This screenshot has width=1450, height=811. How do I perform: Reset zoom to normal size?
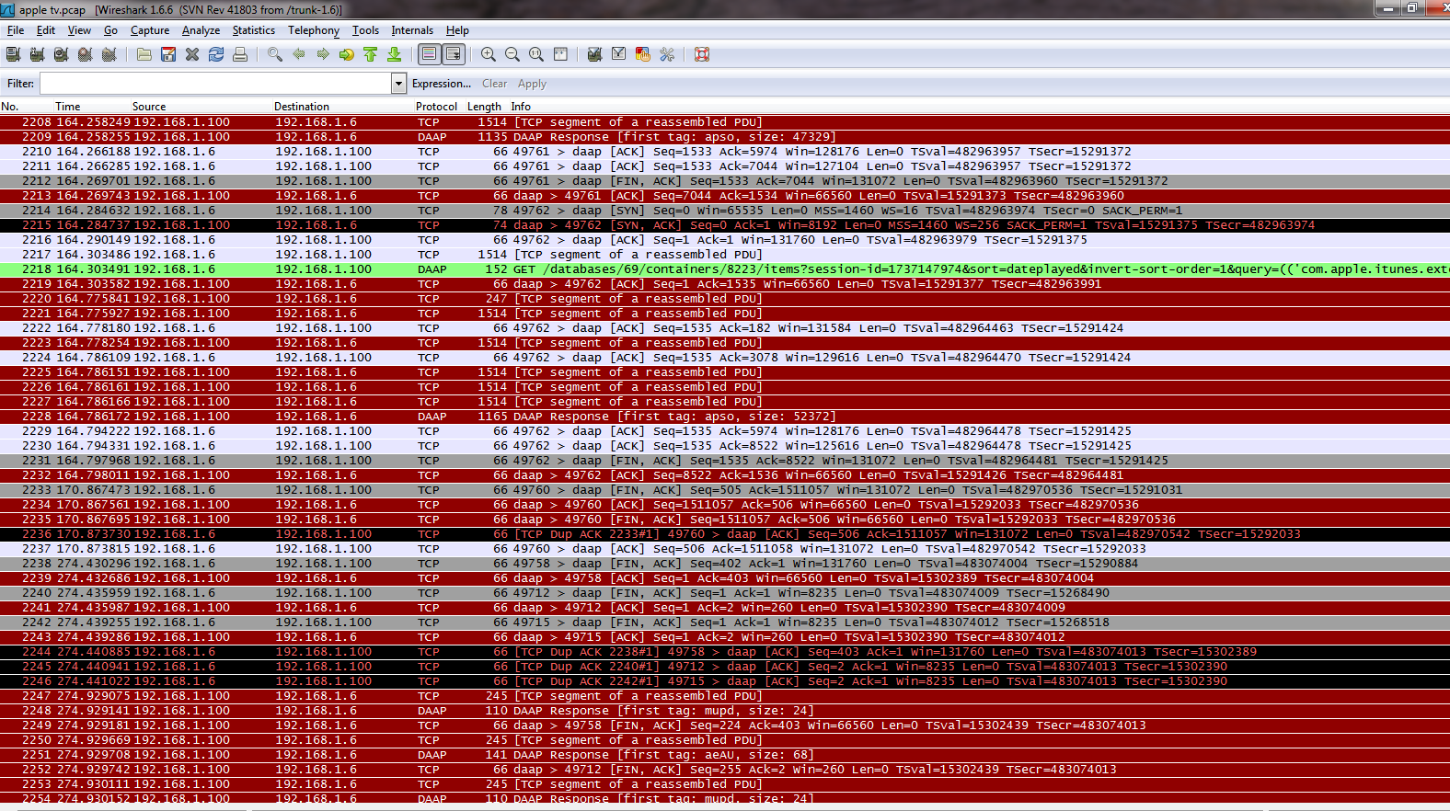pos(536,54)
